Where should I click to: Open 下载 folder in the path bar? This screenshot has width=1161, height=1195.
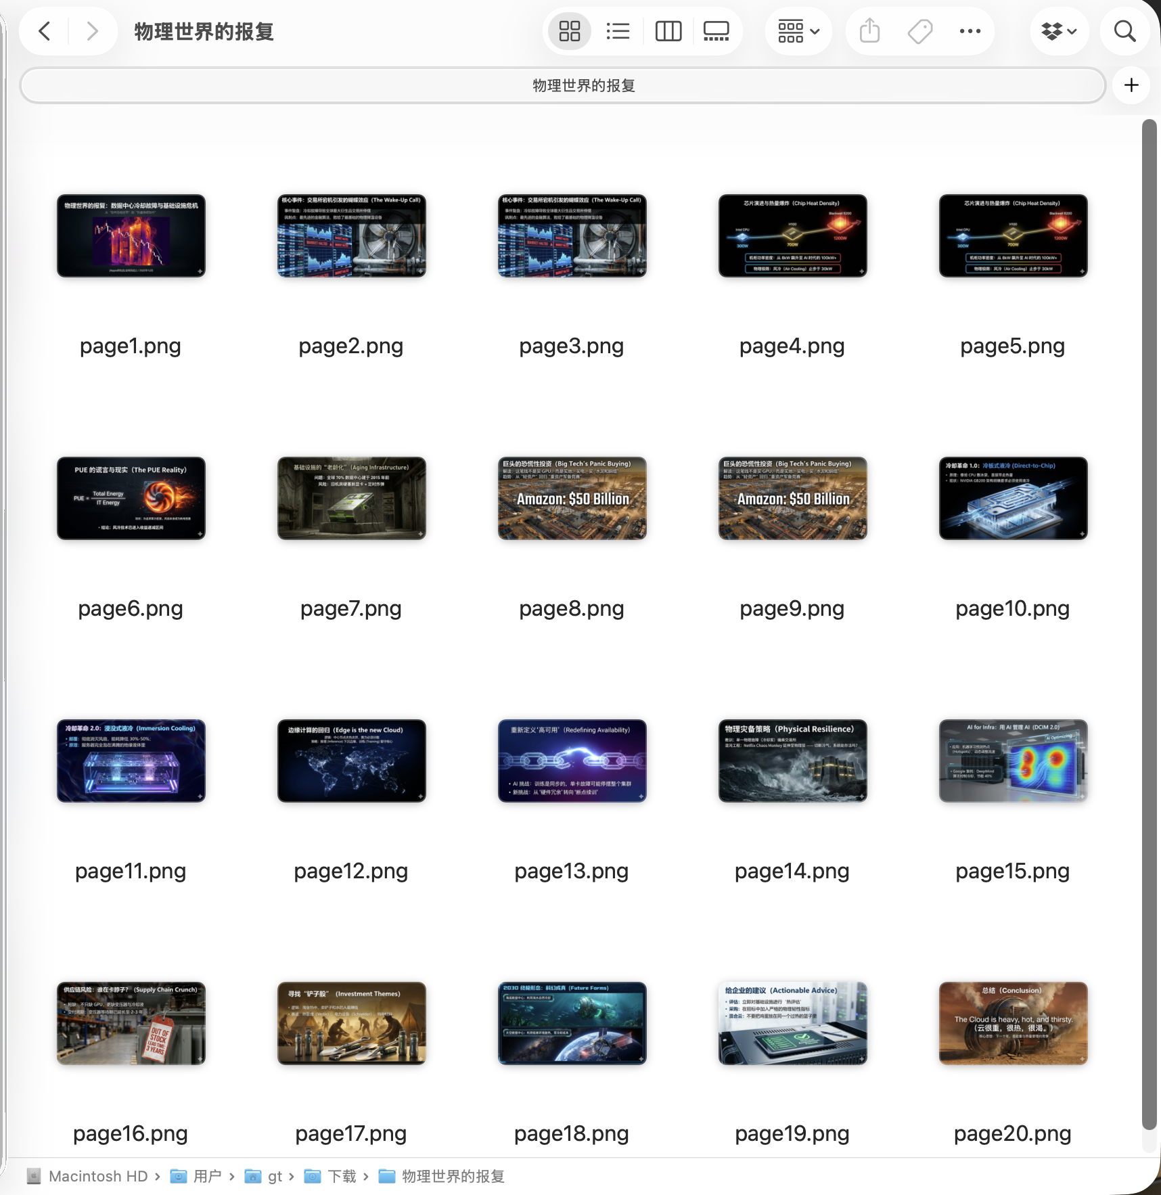click(x=331, y=1177)
